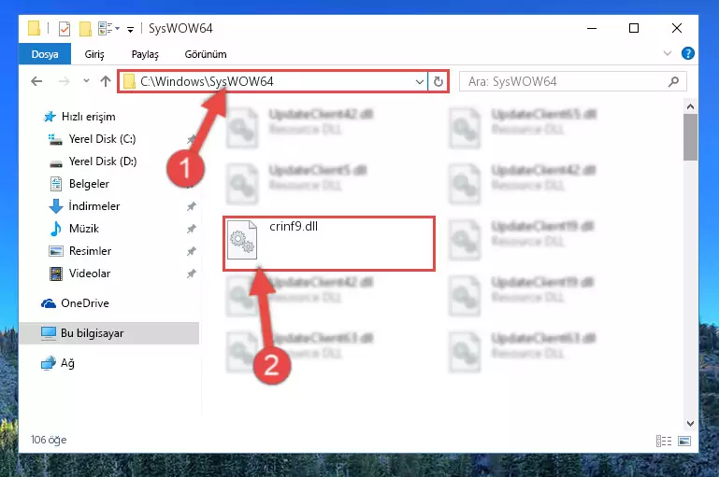The width and height of the screenshot is (719, 477).
Task: Click the İndirmeler pin icon
Action: (x=192, y=206)
